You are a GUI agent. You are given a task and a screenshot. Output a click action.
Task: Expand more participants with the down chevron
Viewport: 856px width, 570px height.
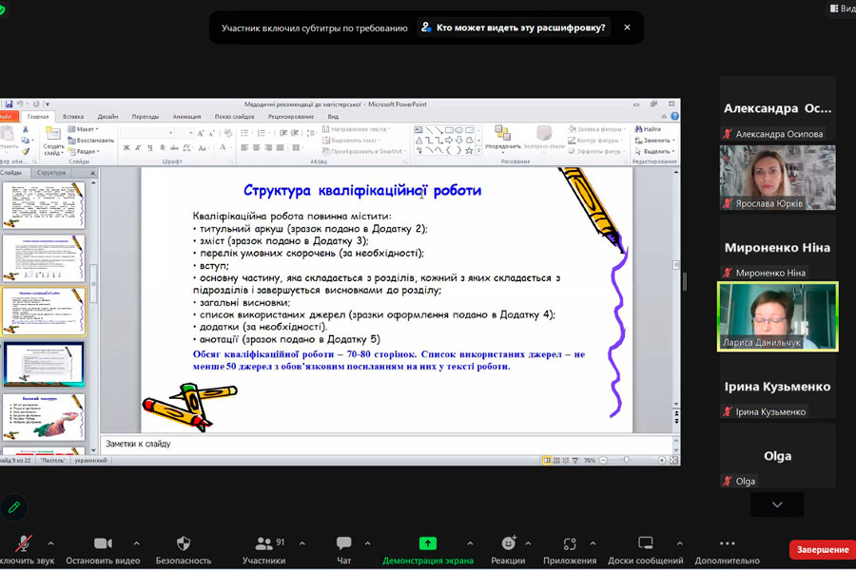(x=777, y=504)
